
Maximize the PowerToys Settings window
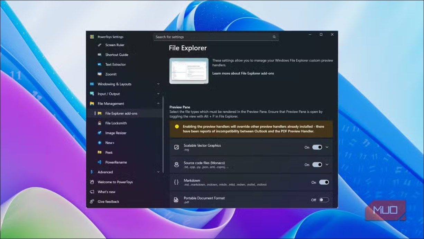coord(321,35)
